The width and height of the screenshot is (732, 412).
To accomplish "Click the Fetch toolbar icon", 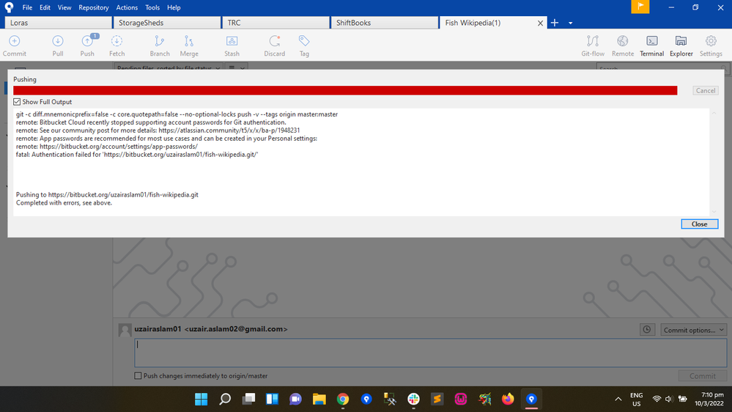I will (x=117, y=45).
